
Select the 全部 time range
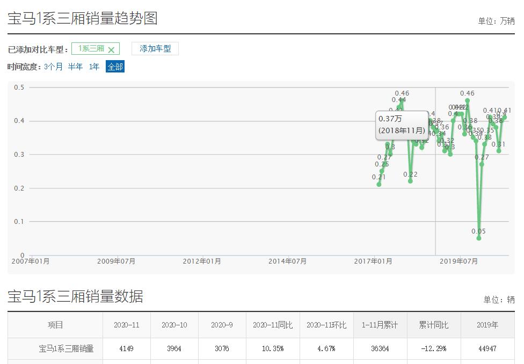click(x=115, y=67)
